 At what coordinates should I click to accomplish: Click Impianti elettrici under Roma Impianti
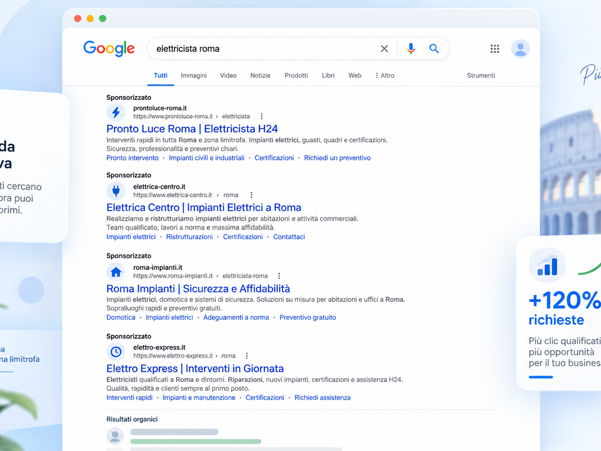pos(169,317)
